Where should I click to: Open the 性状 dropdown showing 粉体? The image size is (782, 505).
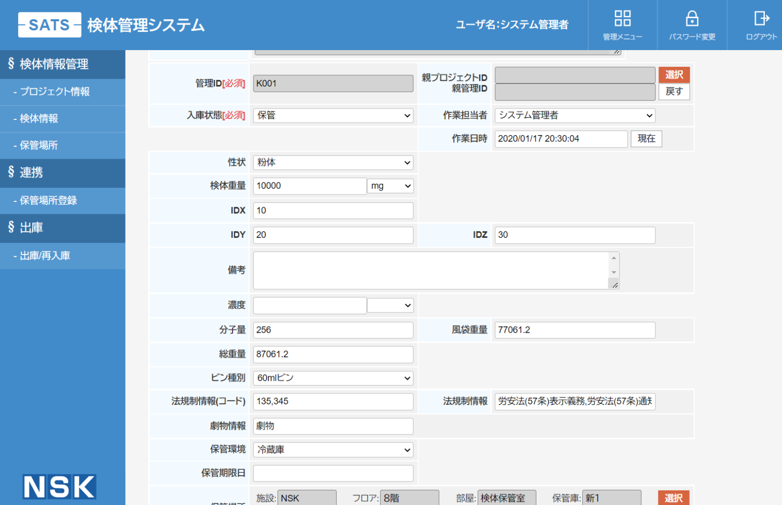(333, 163)
